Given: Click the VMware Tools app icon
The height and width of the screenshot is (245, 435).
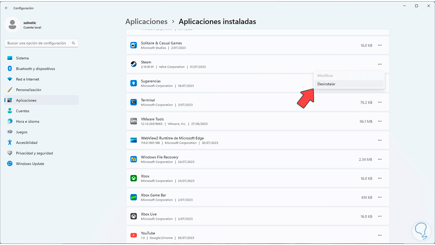Looking at the screenshot, I should pos(134,121).
